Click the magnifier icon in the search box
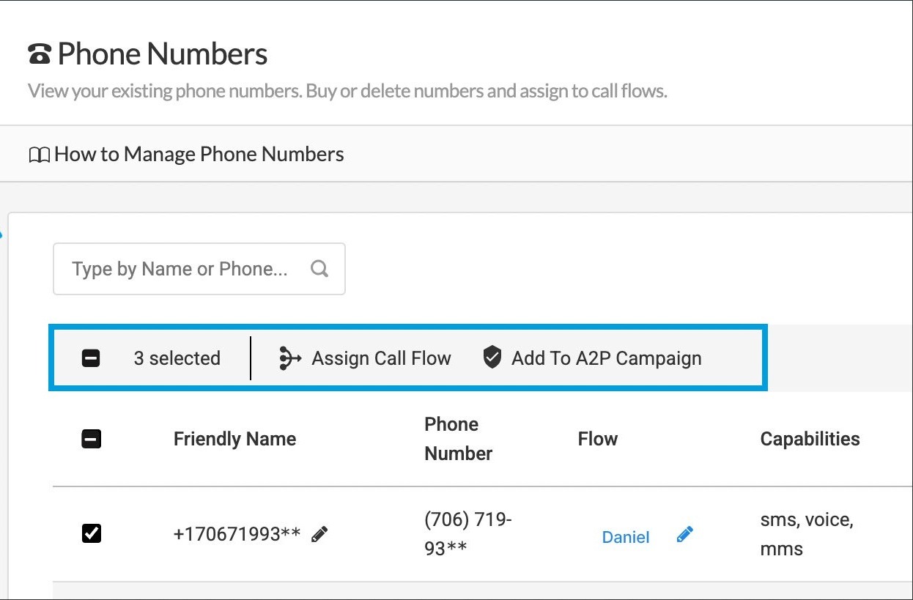 pyautogui.click(x=319, y=269)
